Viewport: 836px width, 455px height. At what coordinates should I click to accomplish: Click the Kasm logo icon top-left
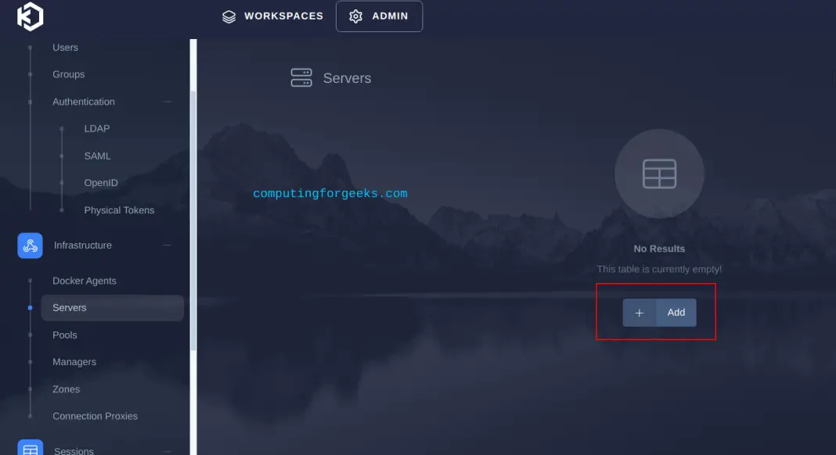pyautogui.click(x=28, y=16)
